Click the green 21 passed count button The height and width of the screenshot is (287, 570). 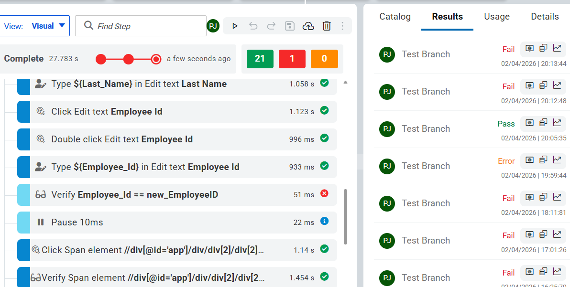tap(260, 59)
